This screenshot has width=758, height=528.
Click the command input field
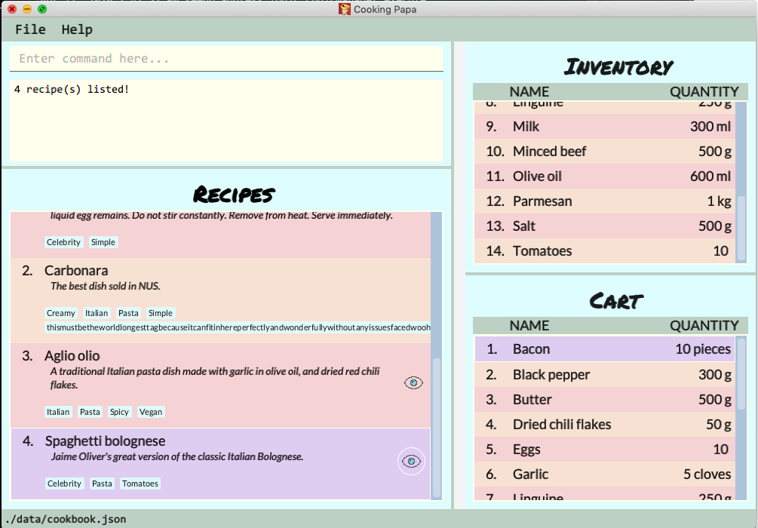click(226, 59)
